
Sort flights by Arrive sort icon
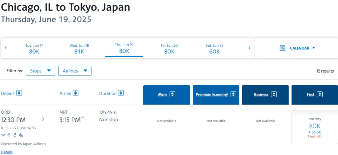pos(75,93)
